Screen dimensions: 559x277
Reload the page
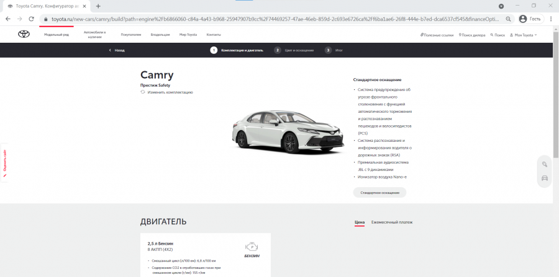pos(32,19)
